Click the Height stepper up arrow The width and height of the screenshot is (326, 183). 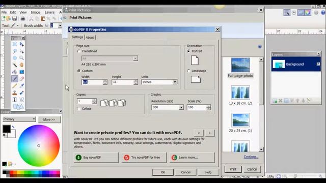click(x=136, y=81)
